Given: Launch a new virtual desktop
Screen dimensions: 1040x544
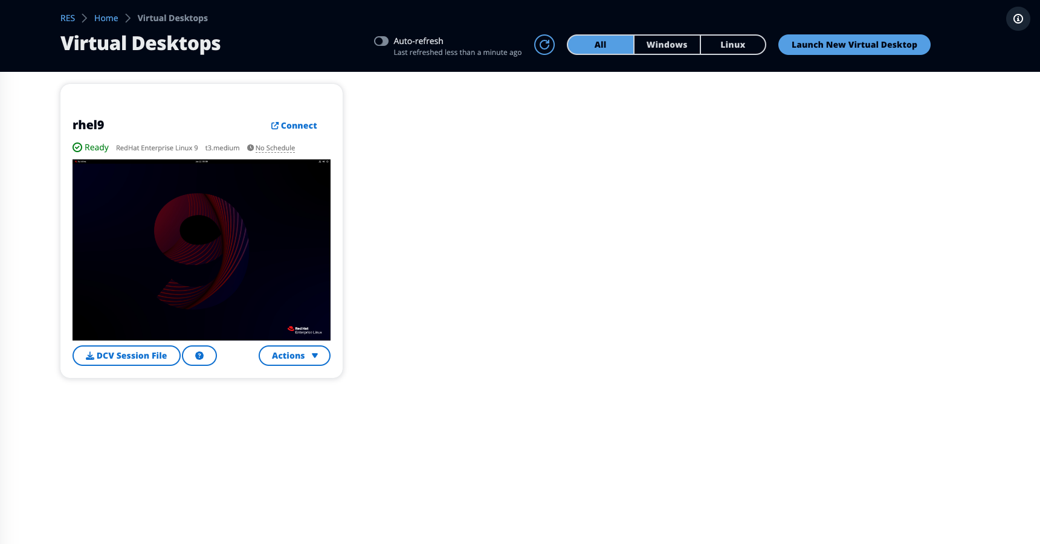Looking at the screenshot, I should point(854,44).
